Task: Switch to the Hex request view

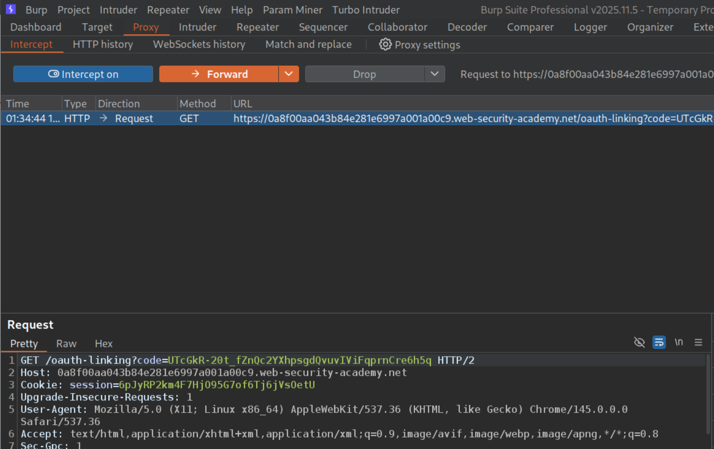Action: [104, 343]
